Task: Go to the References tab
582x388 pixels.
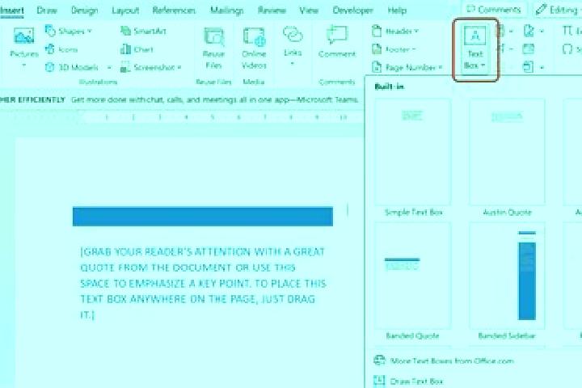Action: pyautogui.click(x=174, y=11)
